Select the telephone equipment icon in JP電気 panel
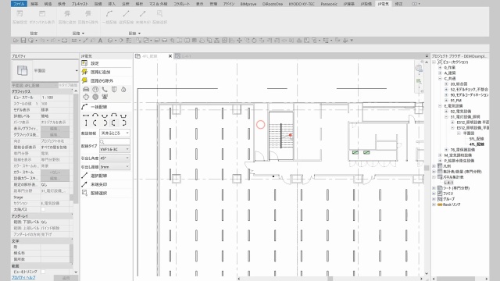 (x=105, y=90)
